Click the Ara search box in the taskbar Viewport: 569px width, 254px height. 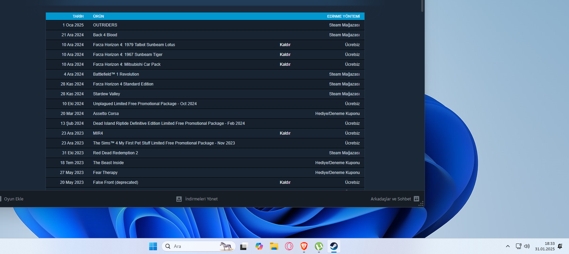199,247
